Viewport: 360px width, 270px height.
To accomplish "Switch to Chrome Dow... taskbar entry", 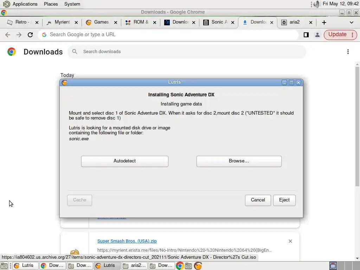I will click(x=53, y=266).
